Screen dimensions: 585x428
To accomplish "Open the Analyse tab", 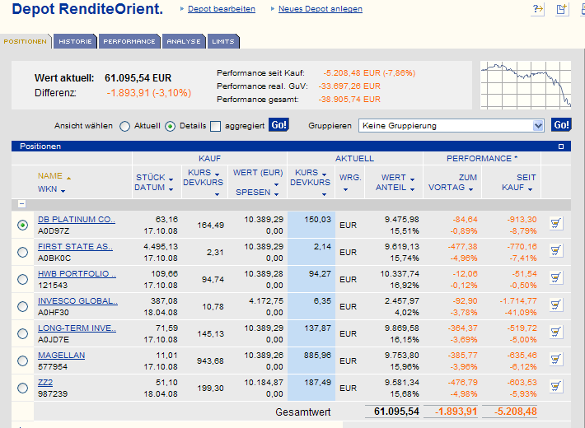I will (183, 41).
